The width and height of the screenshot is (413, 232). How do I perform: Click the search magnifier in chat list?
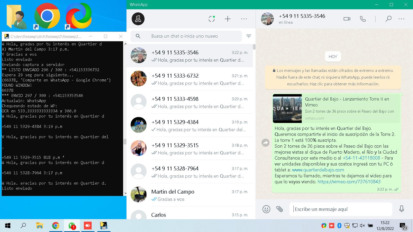[x=138, y=36]
